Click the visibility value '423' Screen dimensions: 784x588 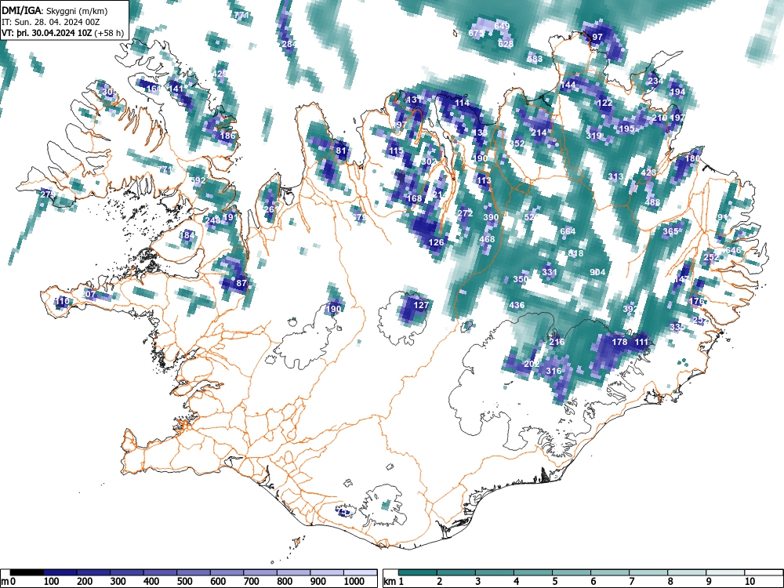tap(648, 173)
